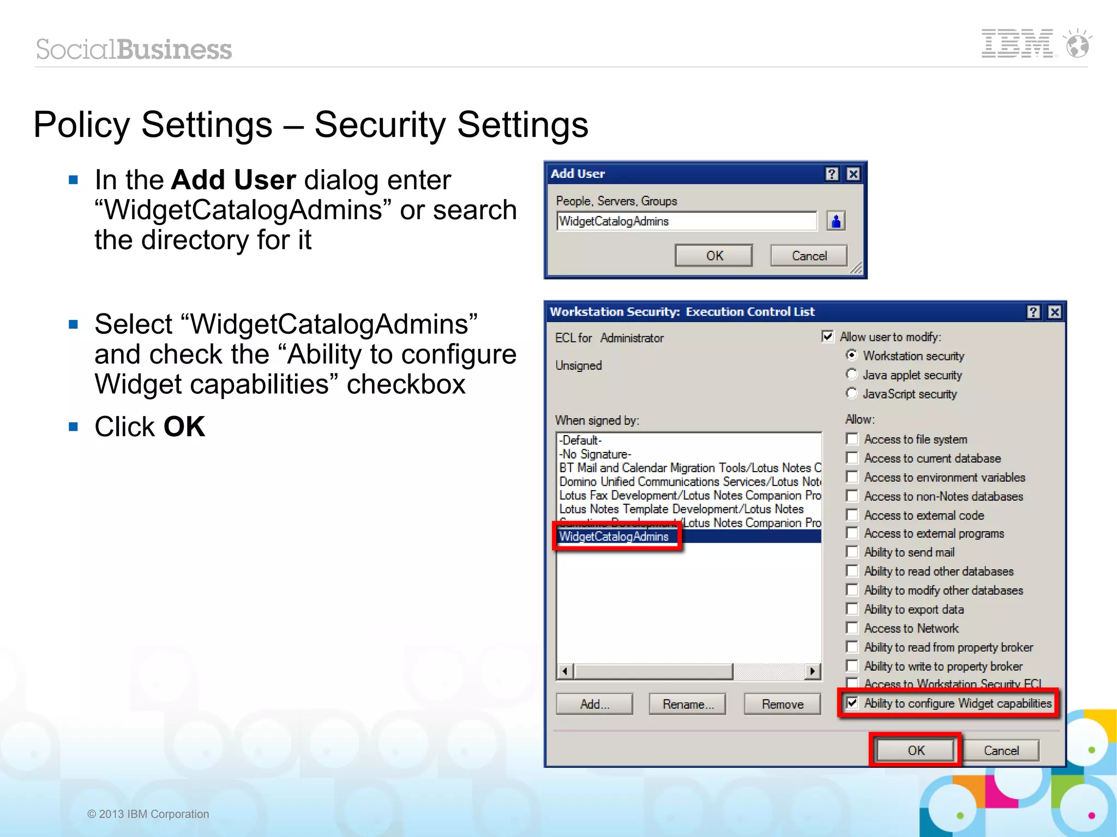Image resolution: width=1117 pixels, height=837 pixels.
Task: Enable Ability to send mail checkbox
Action: [x=852, y=552]
